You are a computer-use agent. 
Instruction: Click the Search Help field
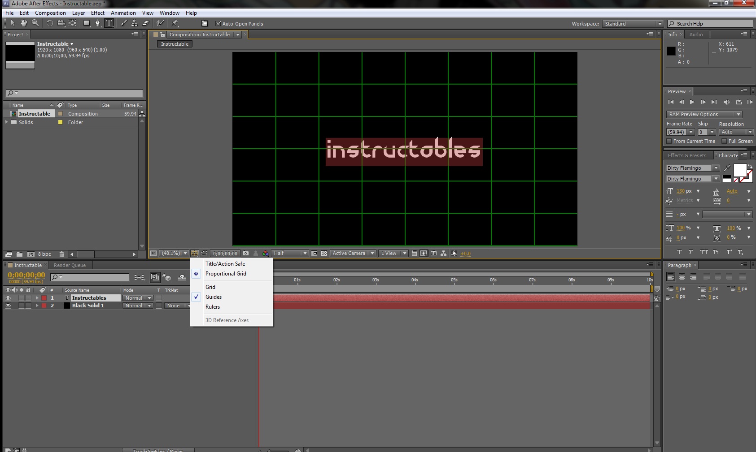[710, 24]
